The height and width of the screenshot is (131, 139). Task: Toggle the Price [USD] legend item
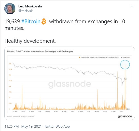(x=126, y=58)
